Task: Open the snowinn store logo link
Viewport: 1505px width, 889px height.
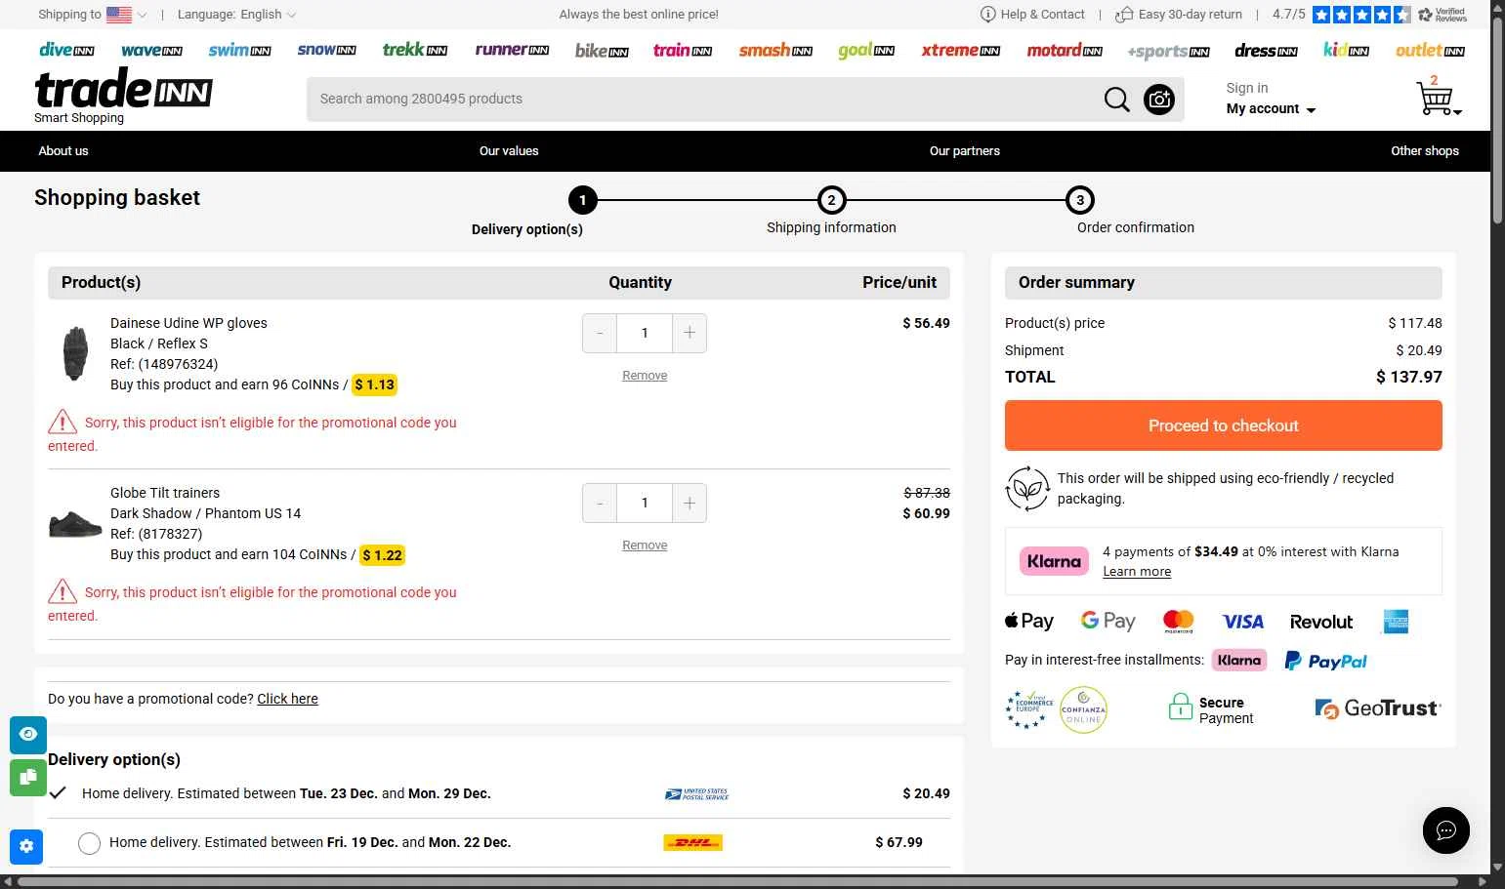Action: (326, 50)
